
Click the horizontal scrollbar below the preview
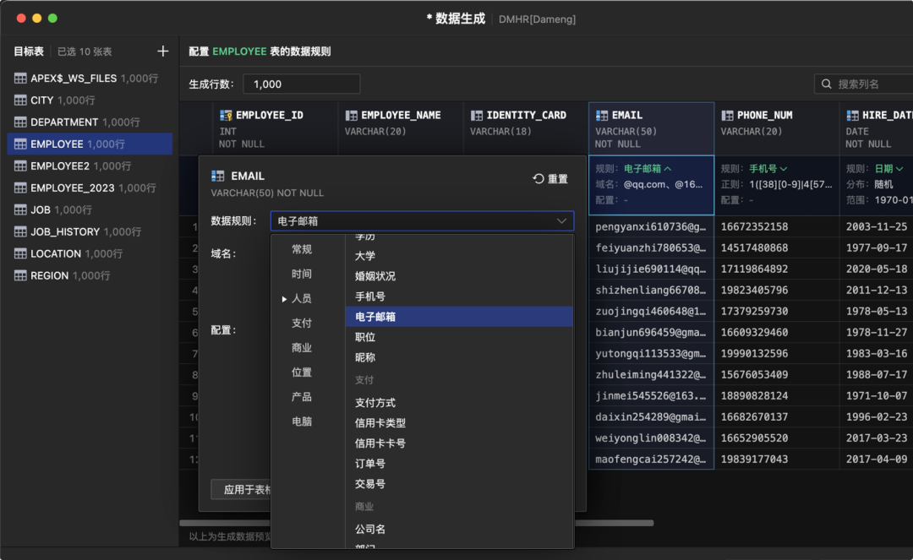[x=416, y=523]
